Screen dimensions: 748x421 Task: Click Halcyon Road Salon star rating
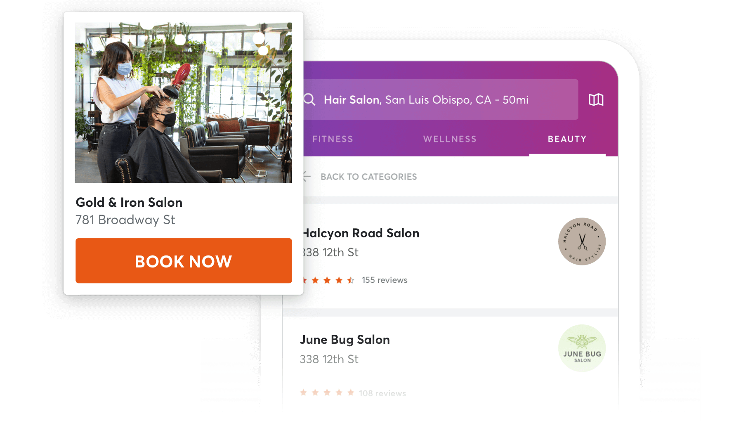tap(329, 280)
